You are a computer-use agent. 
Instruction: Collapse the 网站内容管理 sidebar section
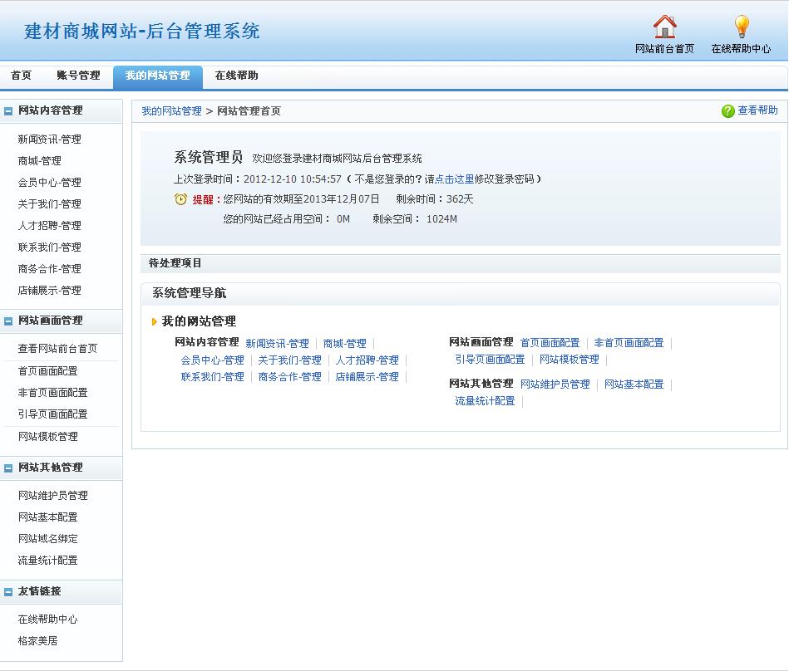point(8,111)
